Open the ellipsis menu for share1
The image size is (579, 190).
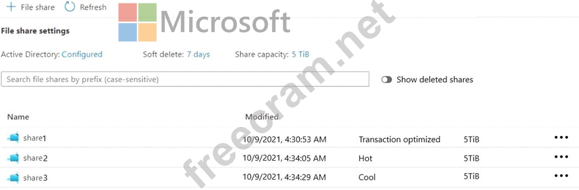[x=561, y=138]
